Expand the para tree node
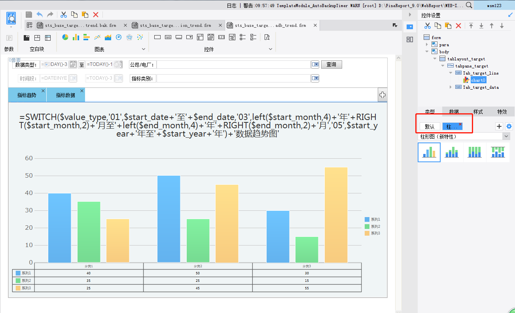Screen dimensions: 515x313 pyautogui.click(x=427, y=45)
